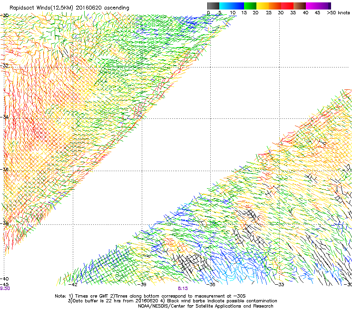Click the -33 longitude label on bottom axis
Screen dimensions: 352x309
(x=280, y=285)
